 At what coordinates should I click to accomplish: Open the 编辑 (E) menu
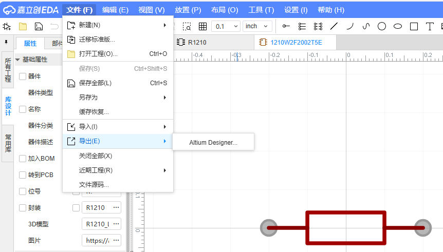pos(115,10)
